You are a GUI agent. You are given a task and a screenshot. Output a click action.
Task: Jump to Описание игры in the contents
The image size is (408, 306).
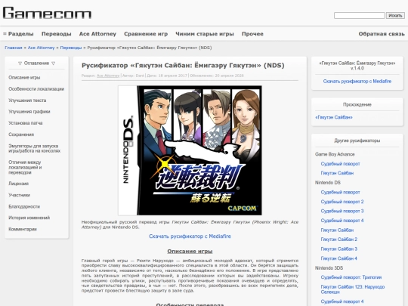[x=24, y=78]
